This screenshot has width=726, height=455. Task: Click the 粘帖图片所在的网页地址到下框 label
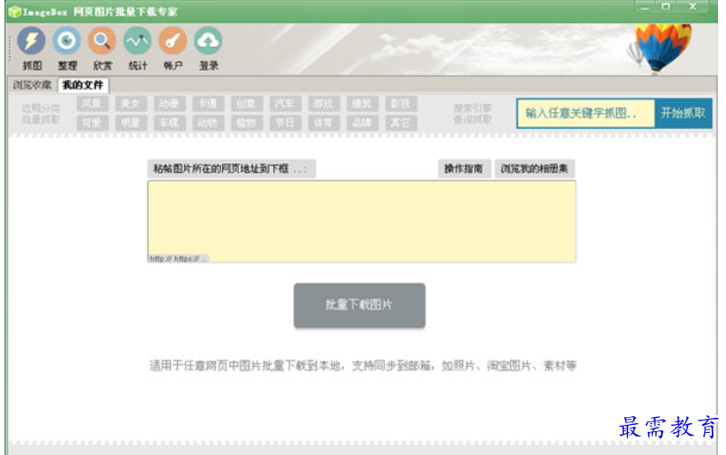[231, 168]
